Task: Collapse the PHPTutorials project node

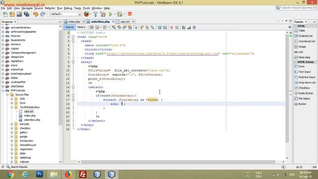Action: [x=3, y=90]
